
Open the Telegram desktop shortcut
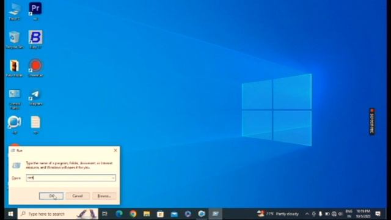pos(35,98)
